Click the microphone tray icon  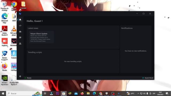pos(147,94)
